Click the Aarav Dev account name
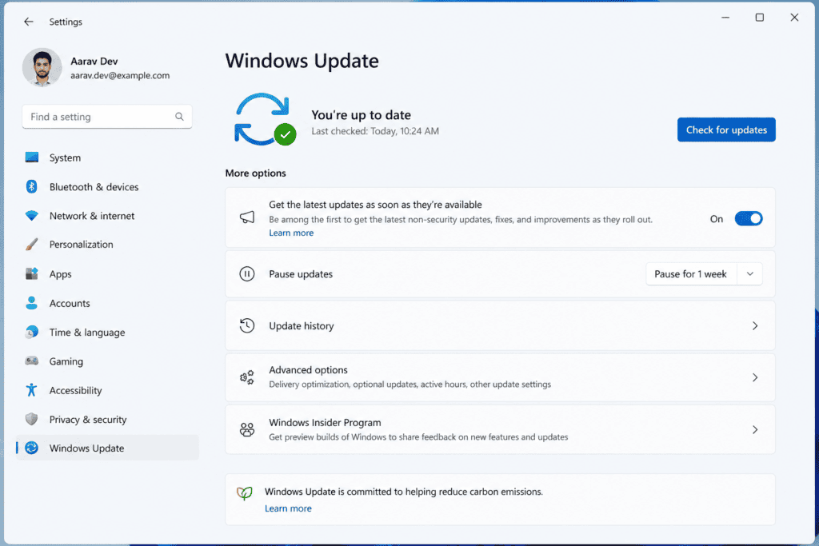The image size is (819, 546). 94,61
